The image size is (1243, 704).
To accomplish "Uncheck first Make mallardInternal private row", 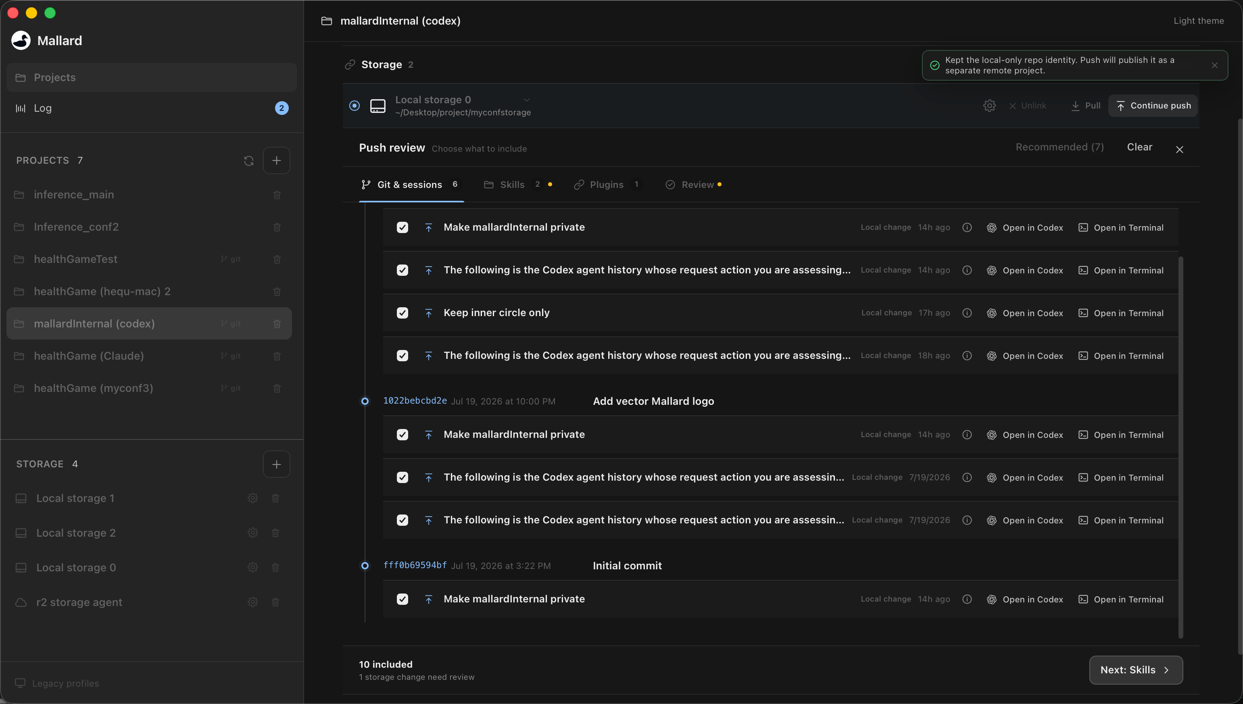I will click(x=403, y=227).
